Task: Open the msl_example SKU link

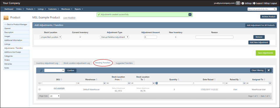Action: pos(59,88)
